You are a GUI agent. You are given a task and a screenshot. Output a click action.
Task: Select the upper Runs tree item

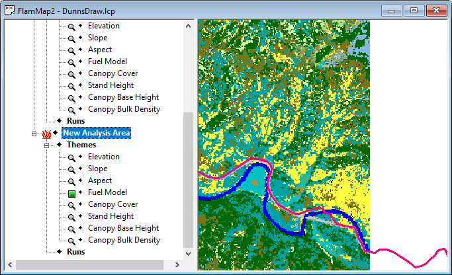pyautogui.click(x=76, y=121)
